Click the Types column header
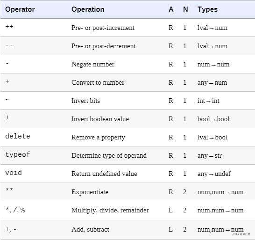The width and height of the screenshot is (255, 240). click(207, 9)
